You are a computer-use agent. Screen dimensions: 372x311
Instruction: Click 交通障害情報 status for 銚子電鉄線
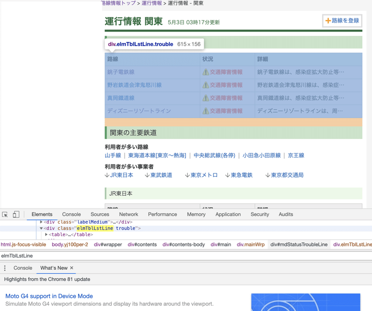226,72
